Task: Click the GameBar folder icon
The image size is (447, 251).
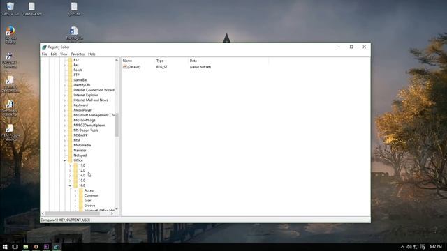Action: [x=70, y=80]
